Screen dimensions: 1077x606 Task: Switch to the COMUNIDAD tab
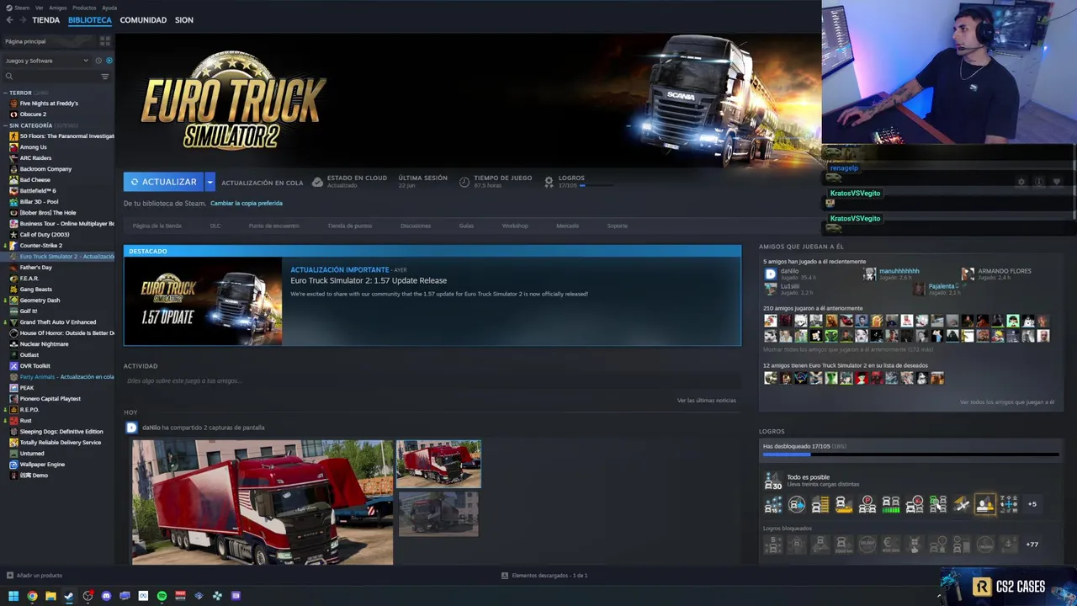pyautogui.click(x=143, y=20)
